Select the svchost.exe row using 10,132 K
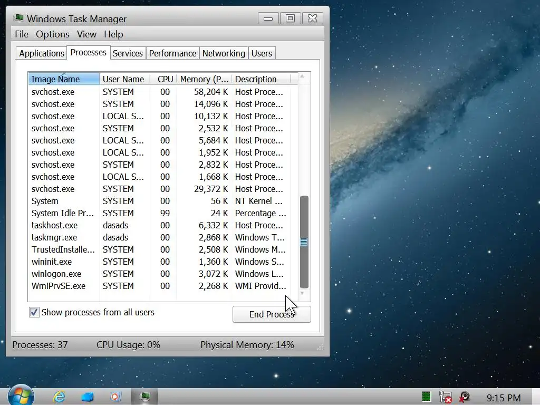Screen dimensions: 540x405 click(x=159, y=116)
